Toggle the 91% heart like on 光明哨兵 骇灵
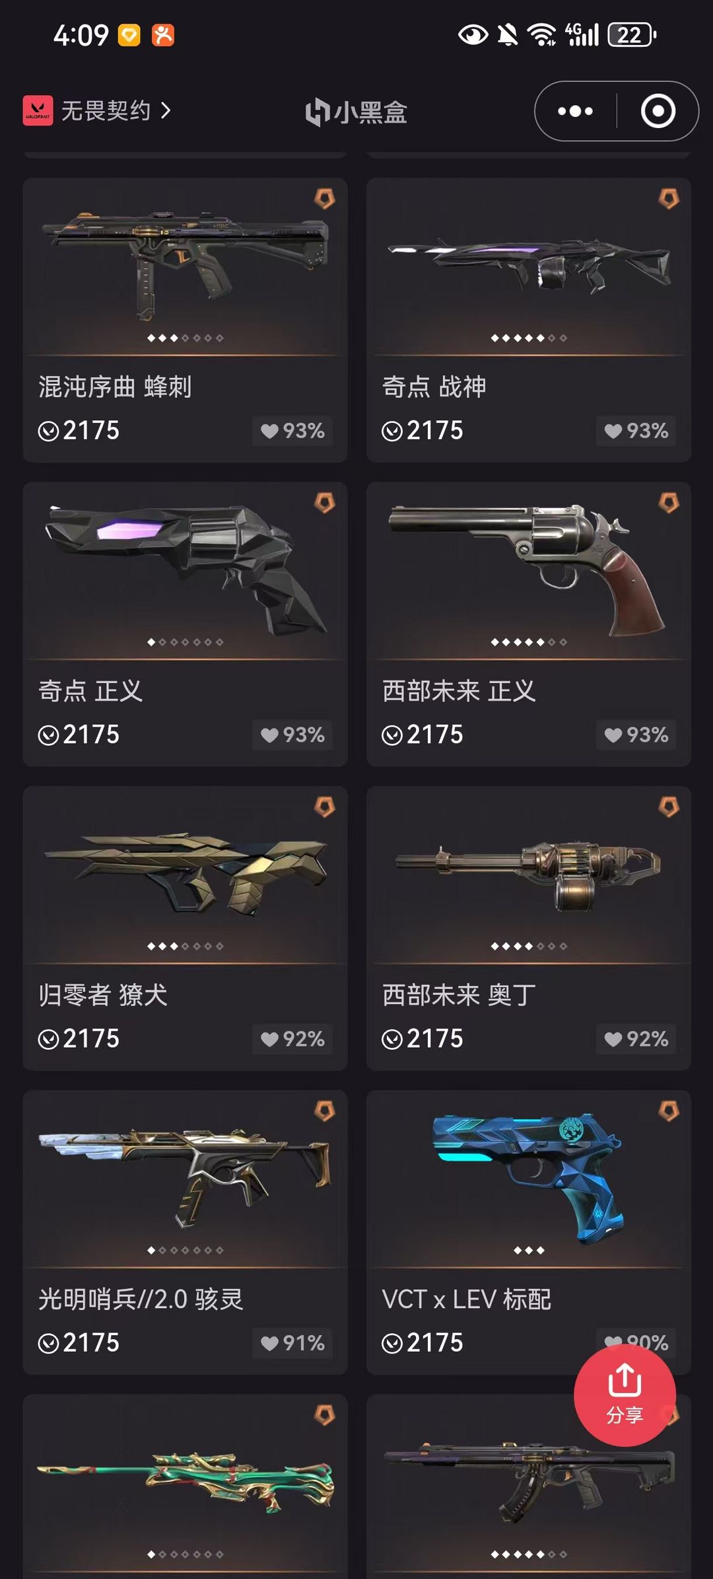Screen dimensions: 713x1579 point(292,1342)
